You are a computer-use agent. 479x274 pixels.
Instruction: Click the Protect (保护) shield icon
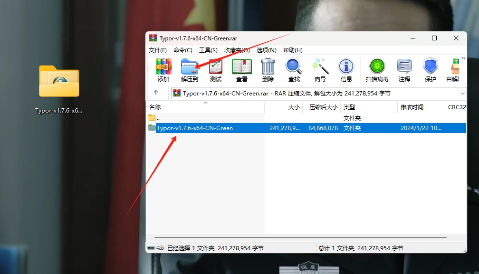[x=430, y=66]
